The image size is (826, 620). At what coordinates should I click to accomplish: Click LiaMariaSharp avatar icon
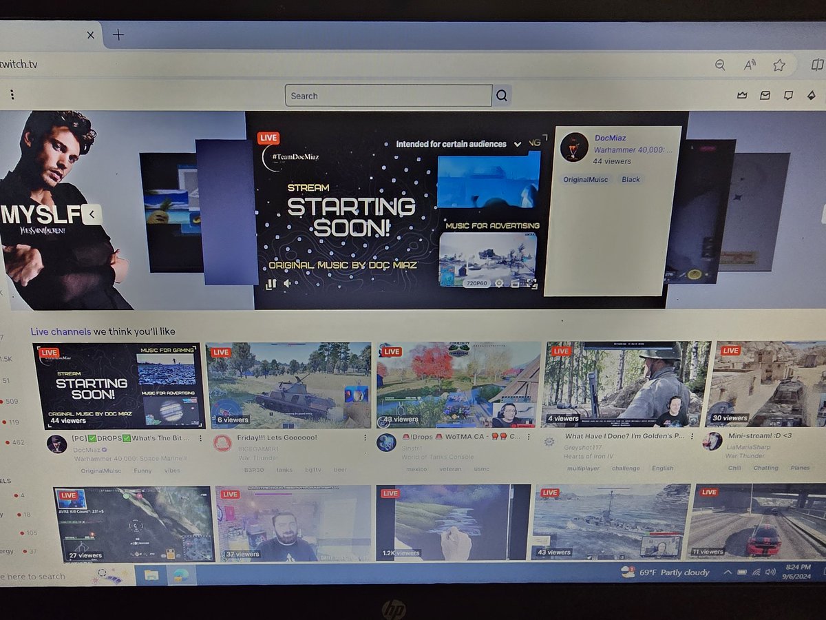712,441
